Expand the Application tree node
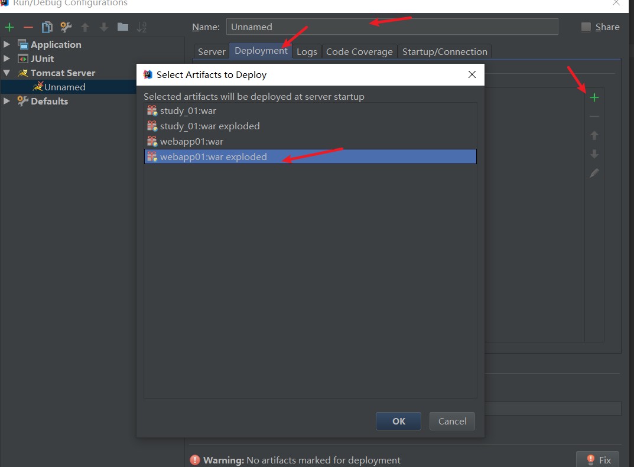The height and width of the screenshot is (467, 634). click(6, 44)
